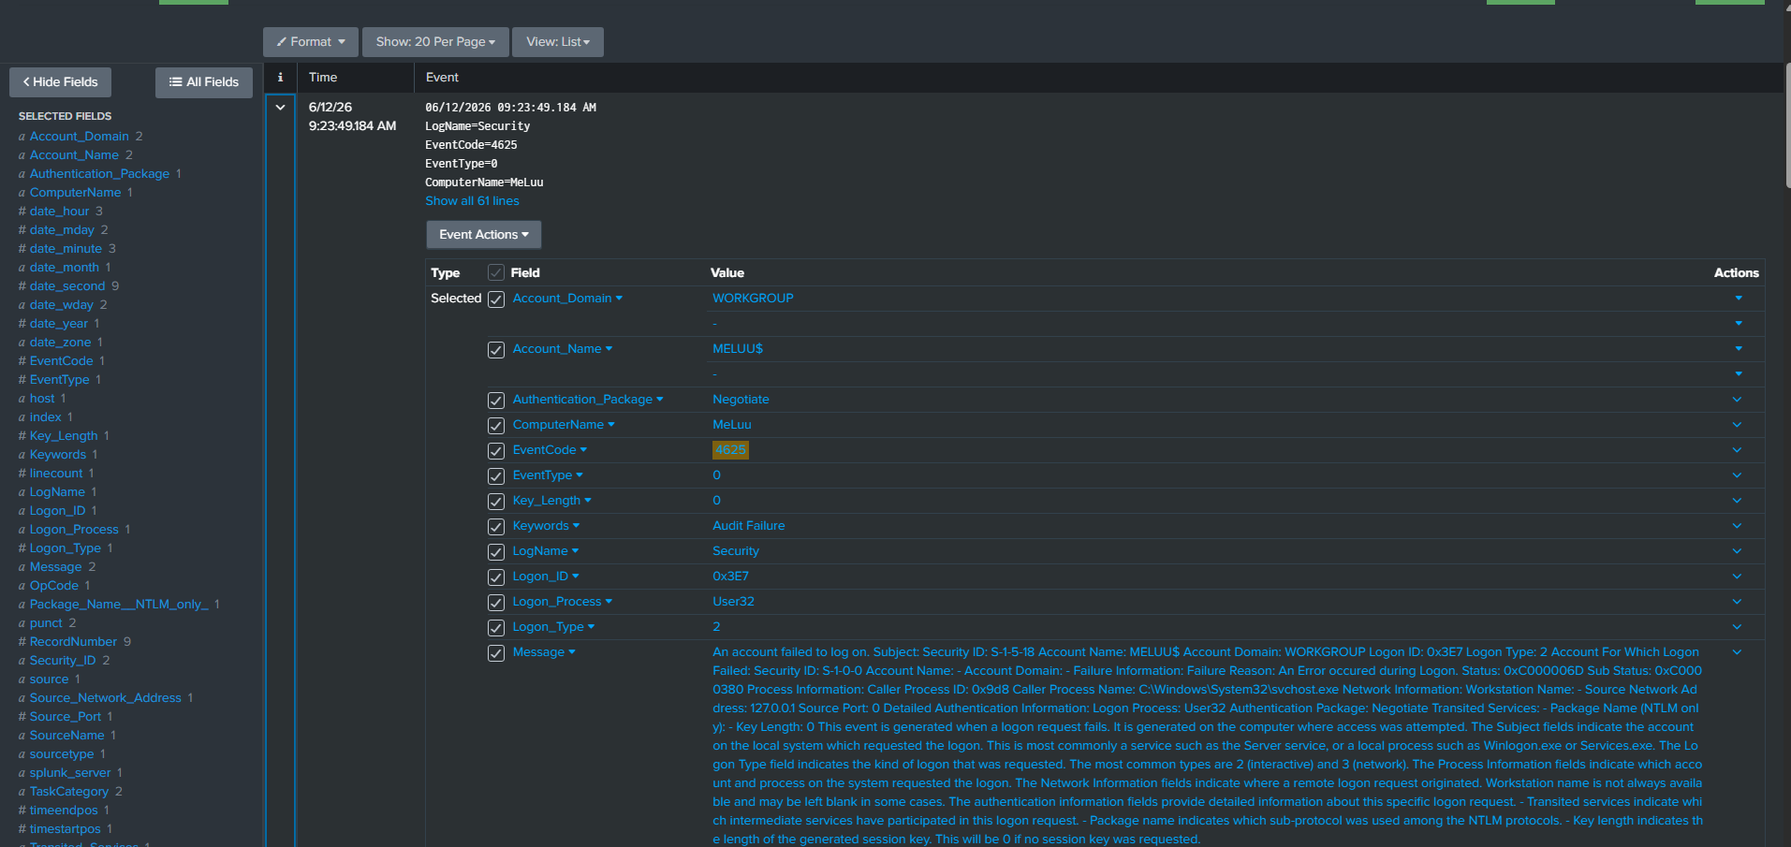This screenshot has width=1791, height=847.
Task: Open Logon_Process field name dropdown
Action: 562,602
